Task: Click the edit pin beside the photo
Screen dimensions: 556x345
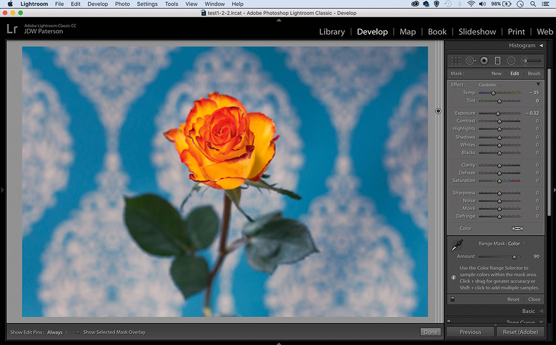Action: click(438, 111)
